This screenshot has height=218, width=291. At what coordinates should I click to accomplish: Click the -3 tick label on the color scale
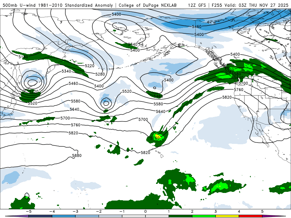click(x=75, y=211)
